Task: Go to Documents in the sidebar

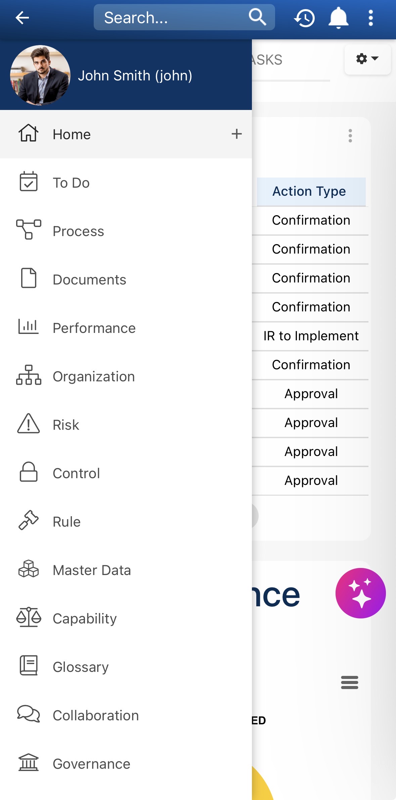Action: pyautogui.click(x=89, y=280)
